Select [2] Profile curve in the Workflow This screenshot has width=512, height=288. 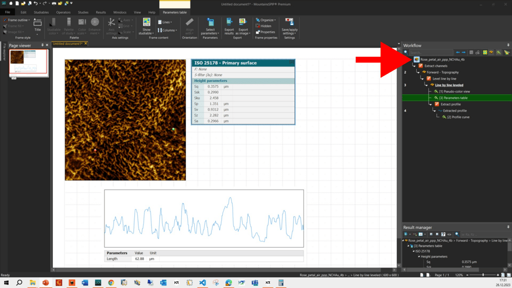click(458, 117)
